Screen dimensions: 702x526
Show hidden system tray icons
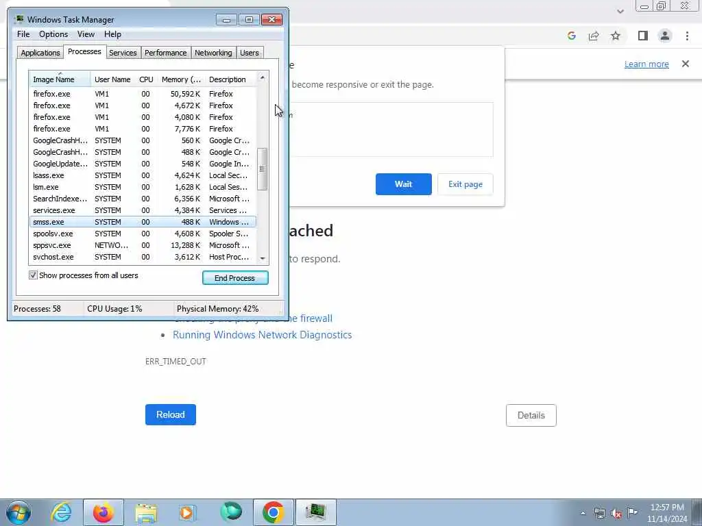tap(583, 514)
